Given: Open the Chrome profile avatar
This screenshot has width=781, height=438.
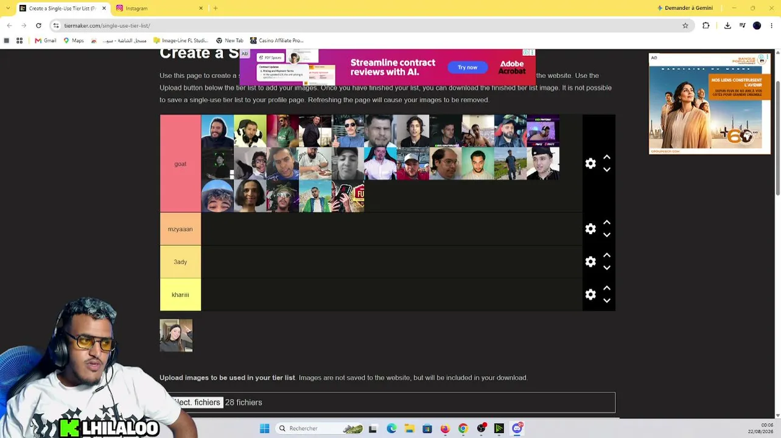Looking at the screenshot, I should (757, 26).
